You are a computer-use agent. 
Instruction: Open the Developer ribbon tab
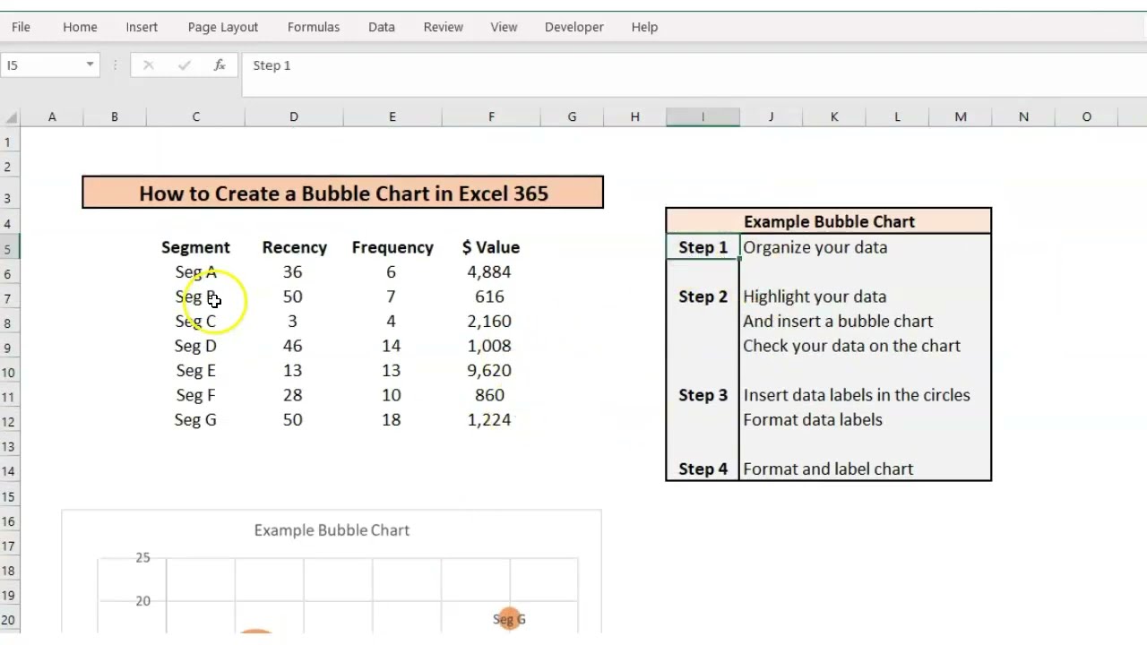574,27
